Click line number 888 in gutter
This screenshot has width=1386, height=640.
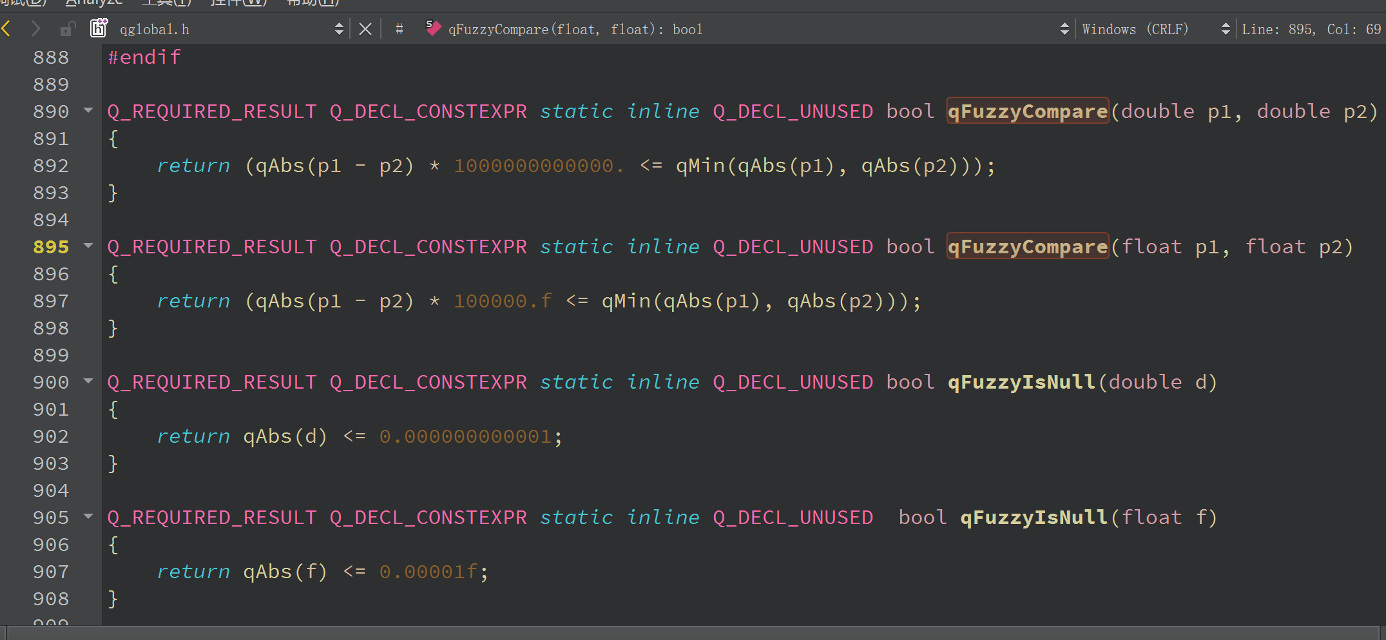[x=51, y=57]
